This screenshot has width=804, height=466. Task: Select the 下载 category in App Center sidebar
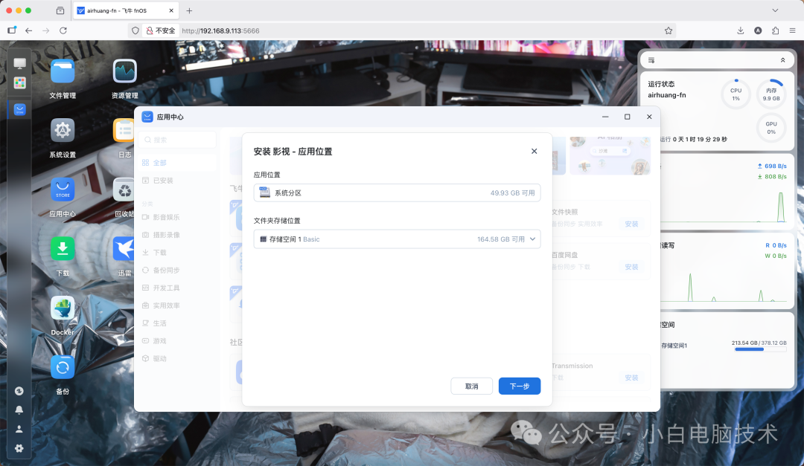(x=177, y=253)
